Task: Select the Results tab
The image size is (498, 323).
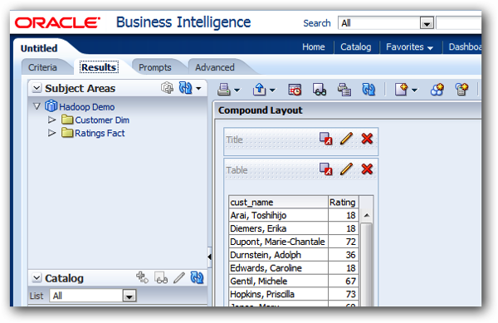Action: pos(99,67)
